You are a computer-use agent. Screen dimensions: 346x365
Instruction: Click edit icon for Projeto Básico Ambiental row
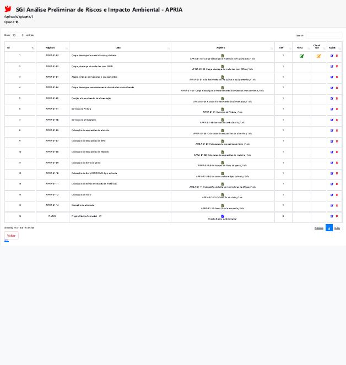[x=332, y=216]
